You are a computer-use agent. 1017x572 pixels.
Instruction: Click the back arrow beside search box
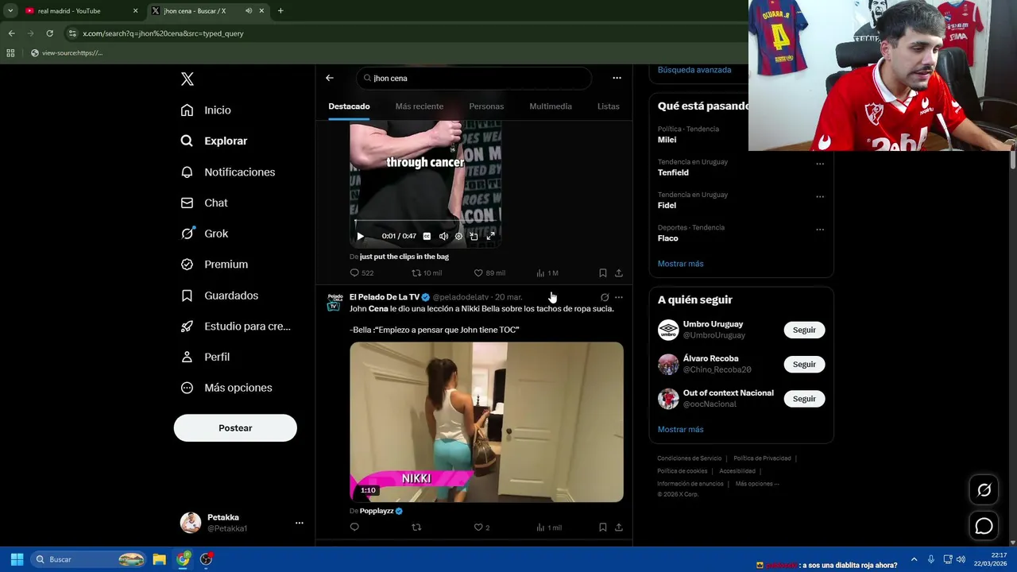tap(330, 78)
